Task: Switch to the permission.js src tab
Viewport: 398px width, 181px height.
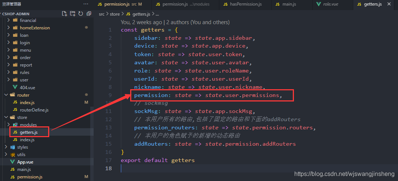Action: coord(123,4)
